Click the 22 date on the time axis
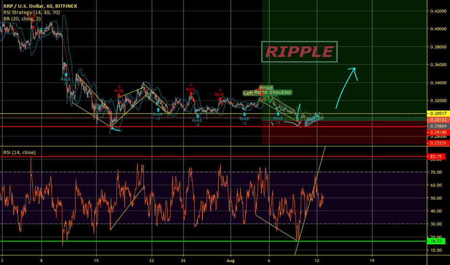The height and width of the screenshot is (265, 450). [x=152, y=261]
